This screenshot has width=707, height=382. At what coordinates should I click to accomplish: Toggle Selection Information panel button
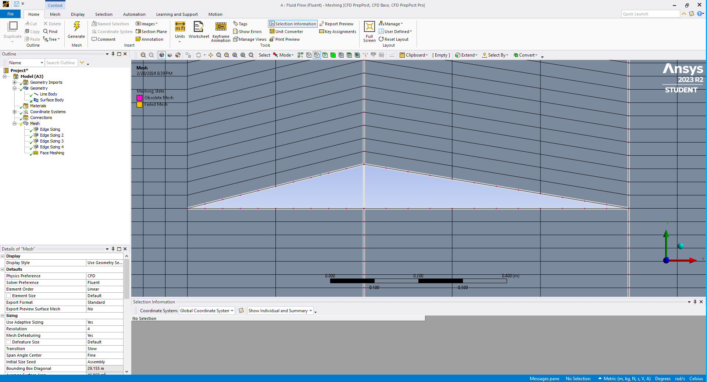click(x=293, y=24)
